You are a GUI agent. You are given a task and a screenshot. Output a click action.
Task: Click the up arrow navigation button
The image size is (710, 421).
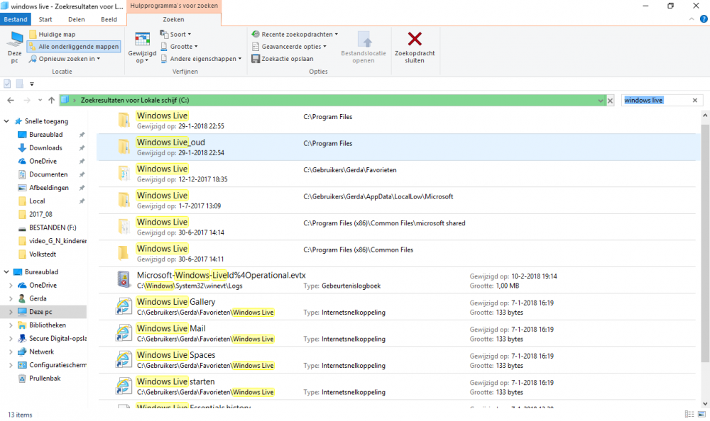click(51, 101)
